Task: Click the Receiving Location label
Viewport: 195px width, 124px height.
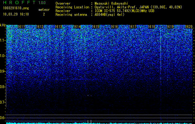Action: click(x=72, y=7)
